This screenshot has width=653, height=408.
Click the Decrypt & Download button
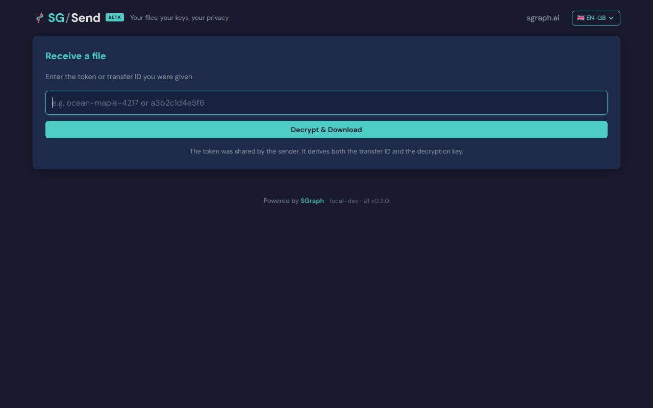326,130
